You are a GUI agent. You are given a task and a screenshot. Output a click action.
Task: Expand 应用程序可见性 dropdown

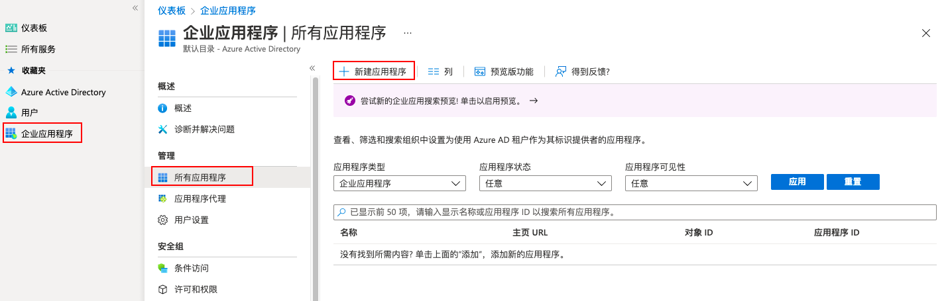click(x=691, y=183)
